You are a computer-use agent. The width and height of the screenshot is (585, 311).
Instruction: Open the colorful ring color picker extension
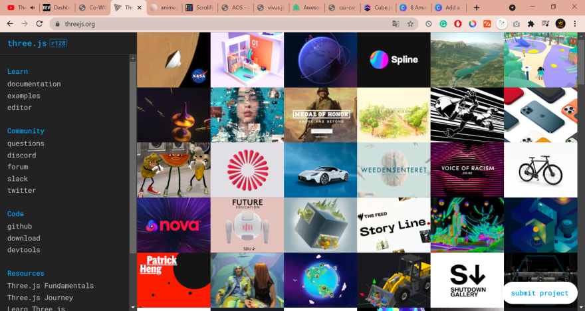(x=473, y=24)
